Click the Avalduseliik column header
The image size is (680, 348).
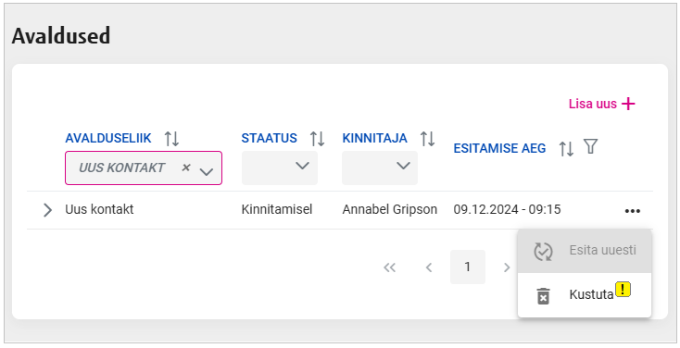[108, 138]
